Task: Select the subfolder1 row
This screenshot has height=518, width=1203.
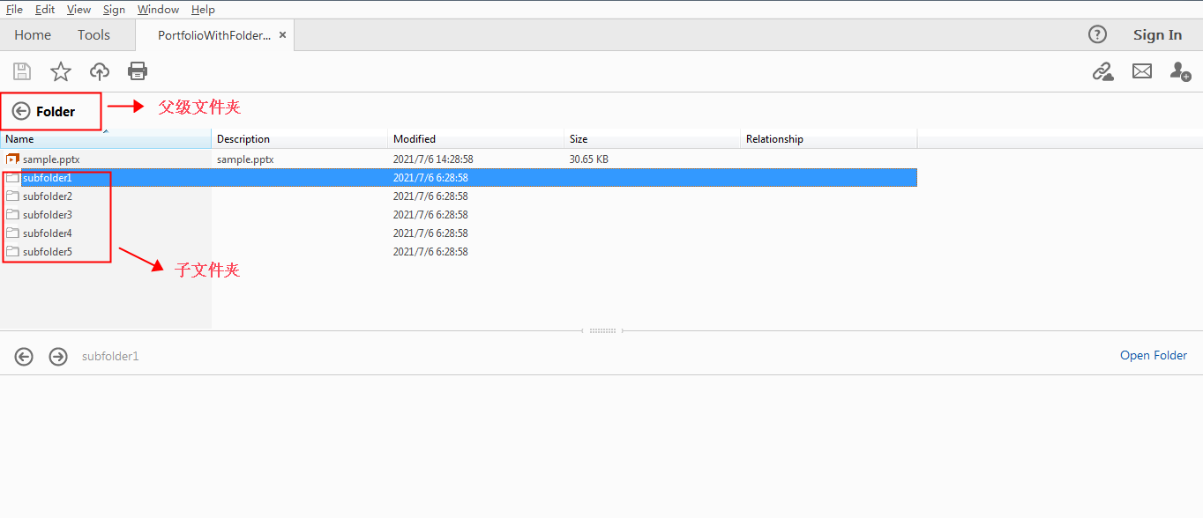Action: (459, 178)
